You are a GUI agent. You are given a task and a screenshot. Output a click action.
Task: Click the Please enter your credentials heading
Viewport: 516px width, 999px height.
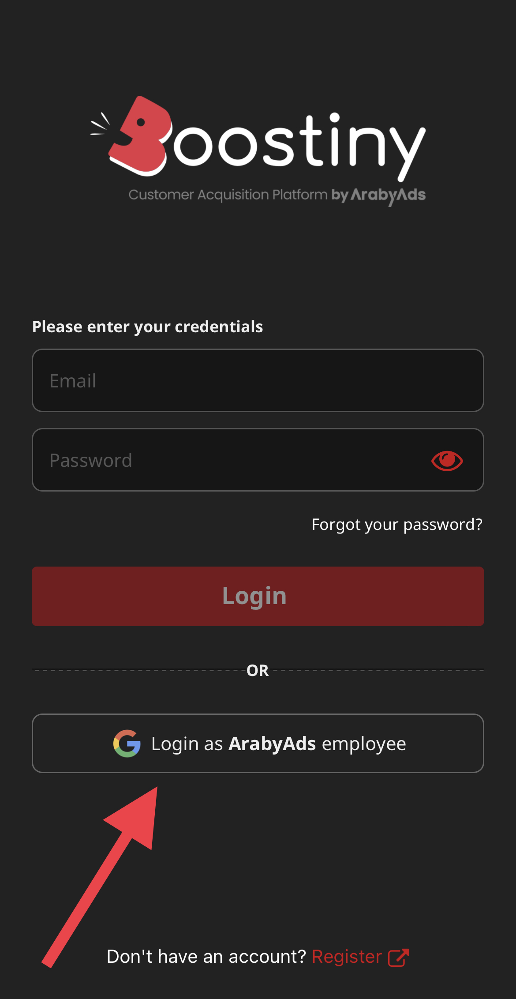147,327
